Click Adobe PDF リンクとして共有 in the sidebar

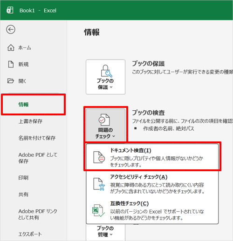(38, 214)
